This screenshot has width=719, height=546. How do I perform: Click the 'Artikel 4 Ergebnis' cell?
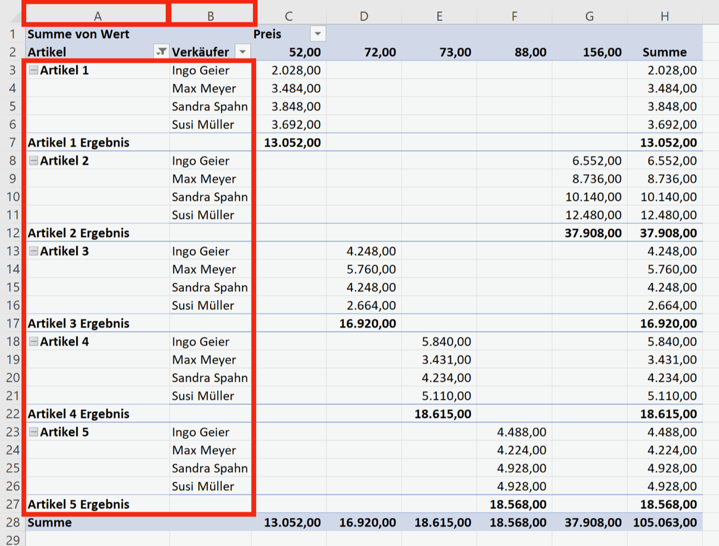coord(97,413)
